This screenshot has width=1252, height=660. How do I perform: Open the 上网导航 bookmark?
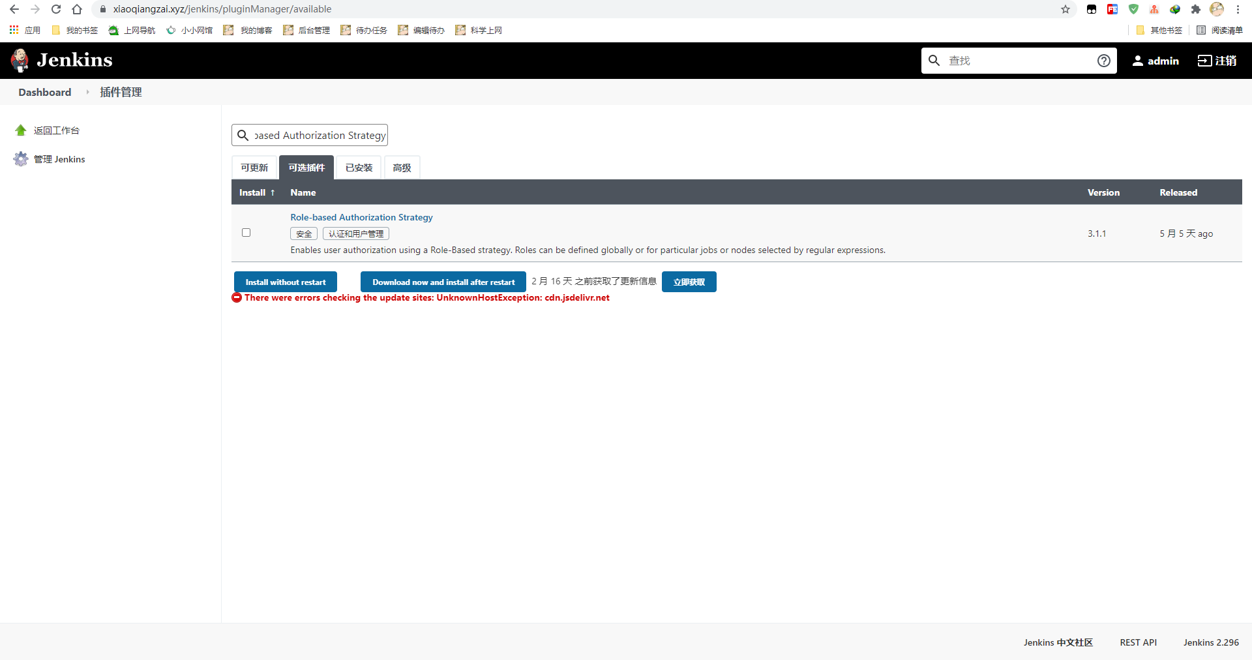click(132, 30)
